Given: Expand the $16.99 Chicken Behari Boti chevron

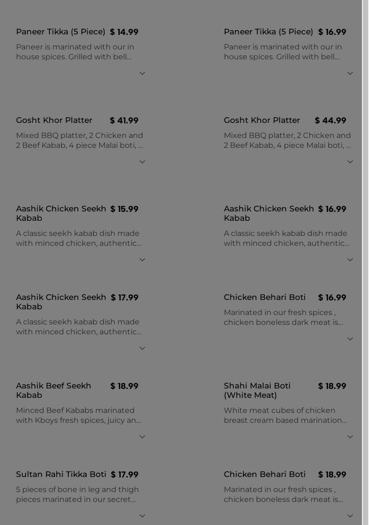Looking at the screenshot, I should tap(350, 339).
